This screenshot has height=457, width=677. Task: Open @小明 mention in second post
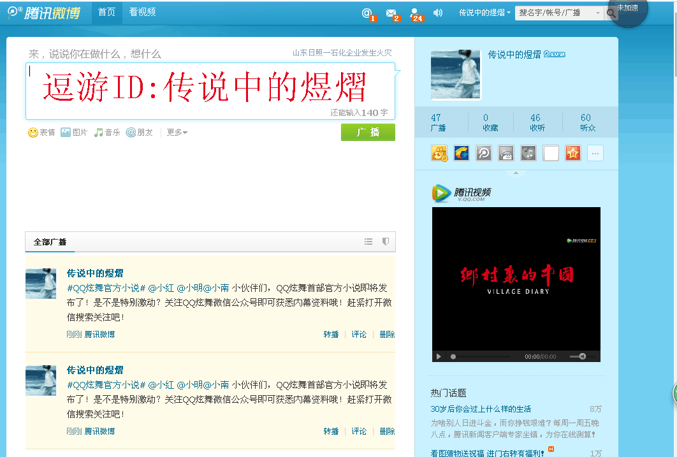(189, 385)
